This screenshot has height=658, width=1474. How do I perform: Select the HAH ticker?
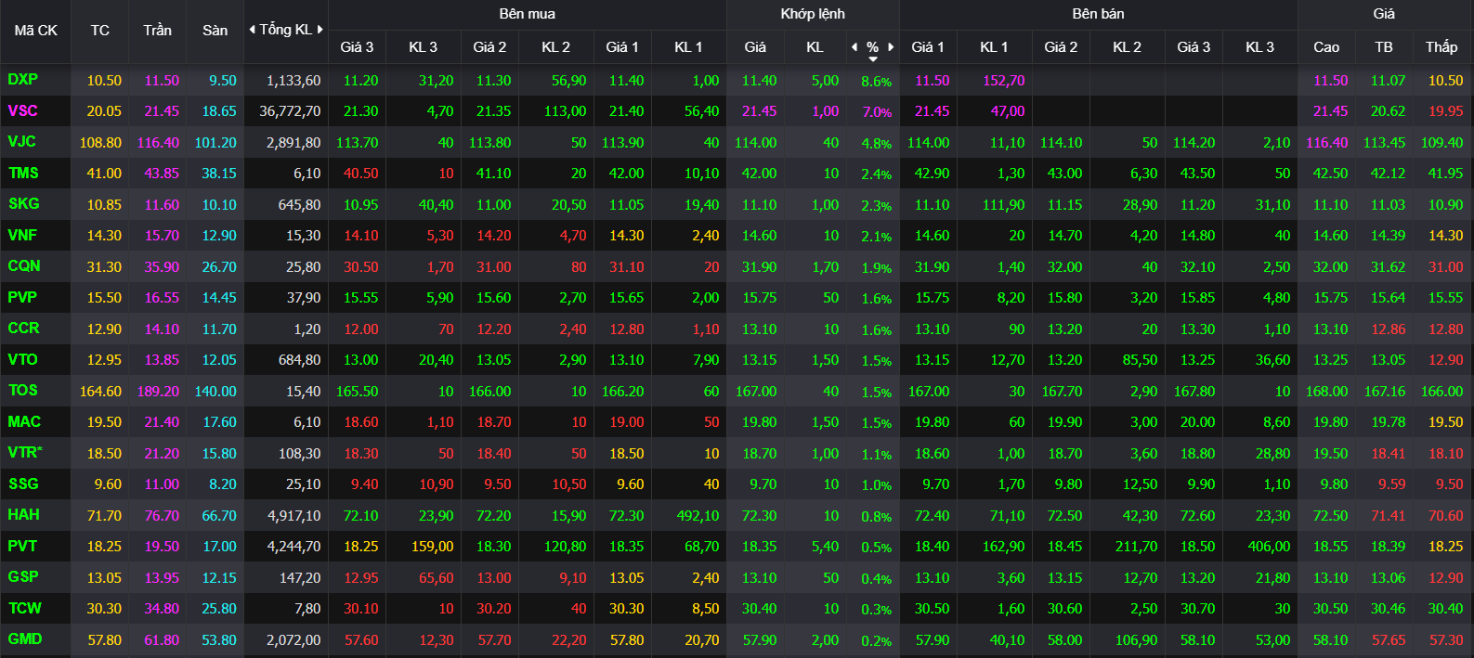click(23, 515)
